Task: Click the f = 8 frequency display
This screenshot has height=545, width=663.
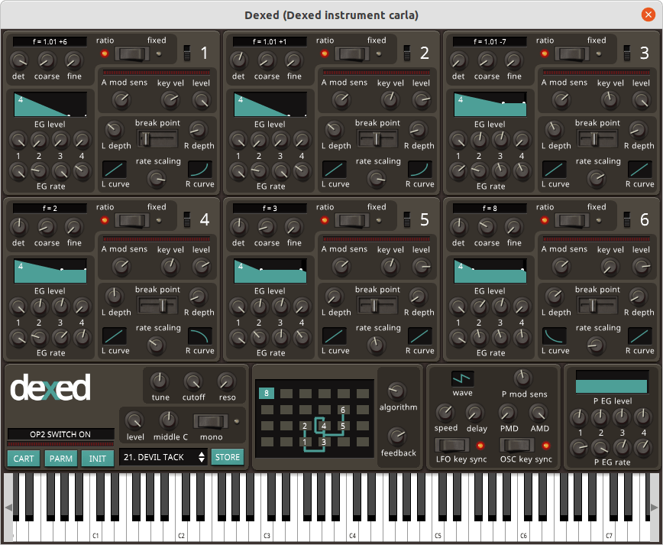Action: (490, 208)
